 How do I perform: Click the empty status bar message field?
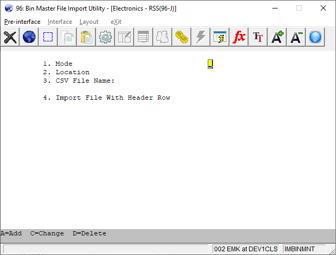click(106, 249)
